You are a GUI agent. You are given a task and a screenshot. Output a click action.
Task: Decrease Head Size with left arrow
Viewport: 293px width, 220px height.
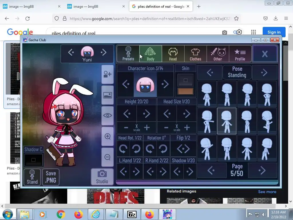[x=167, y=113]
